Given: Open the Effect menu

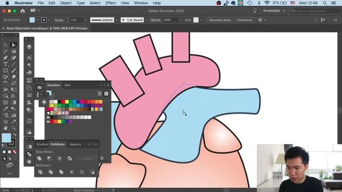Looking at the screenshot, I should tap(111, 3).
